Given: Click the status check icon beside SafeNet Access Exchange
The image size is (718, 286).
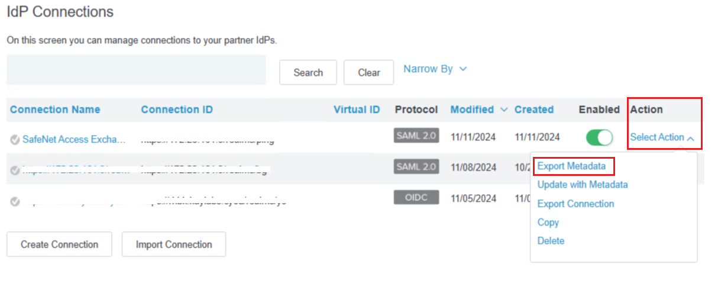Looking at the screenshot, I should point(15,140).
